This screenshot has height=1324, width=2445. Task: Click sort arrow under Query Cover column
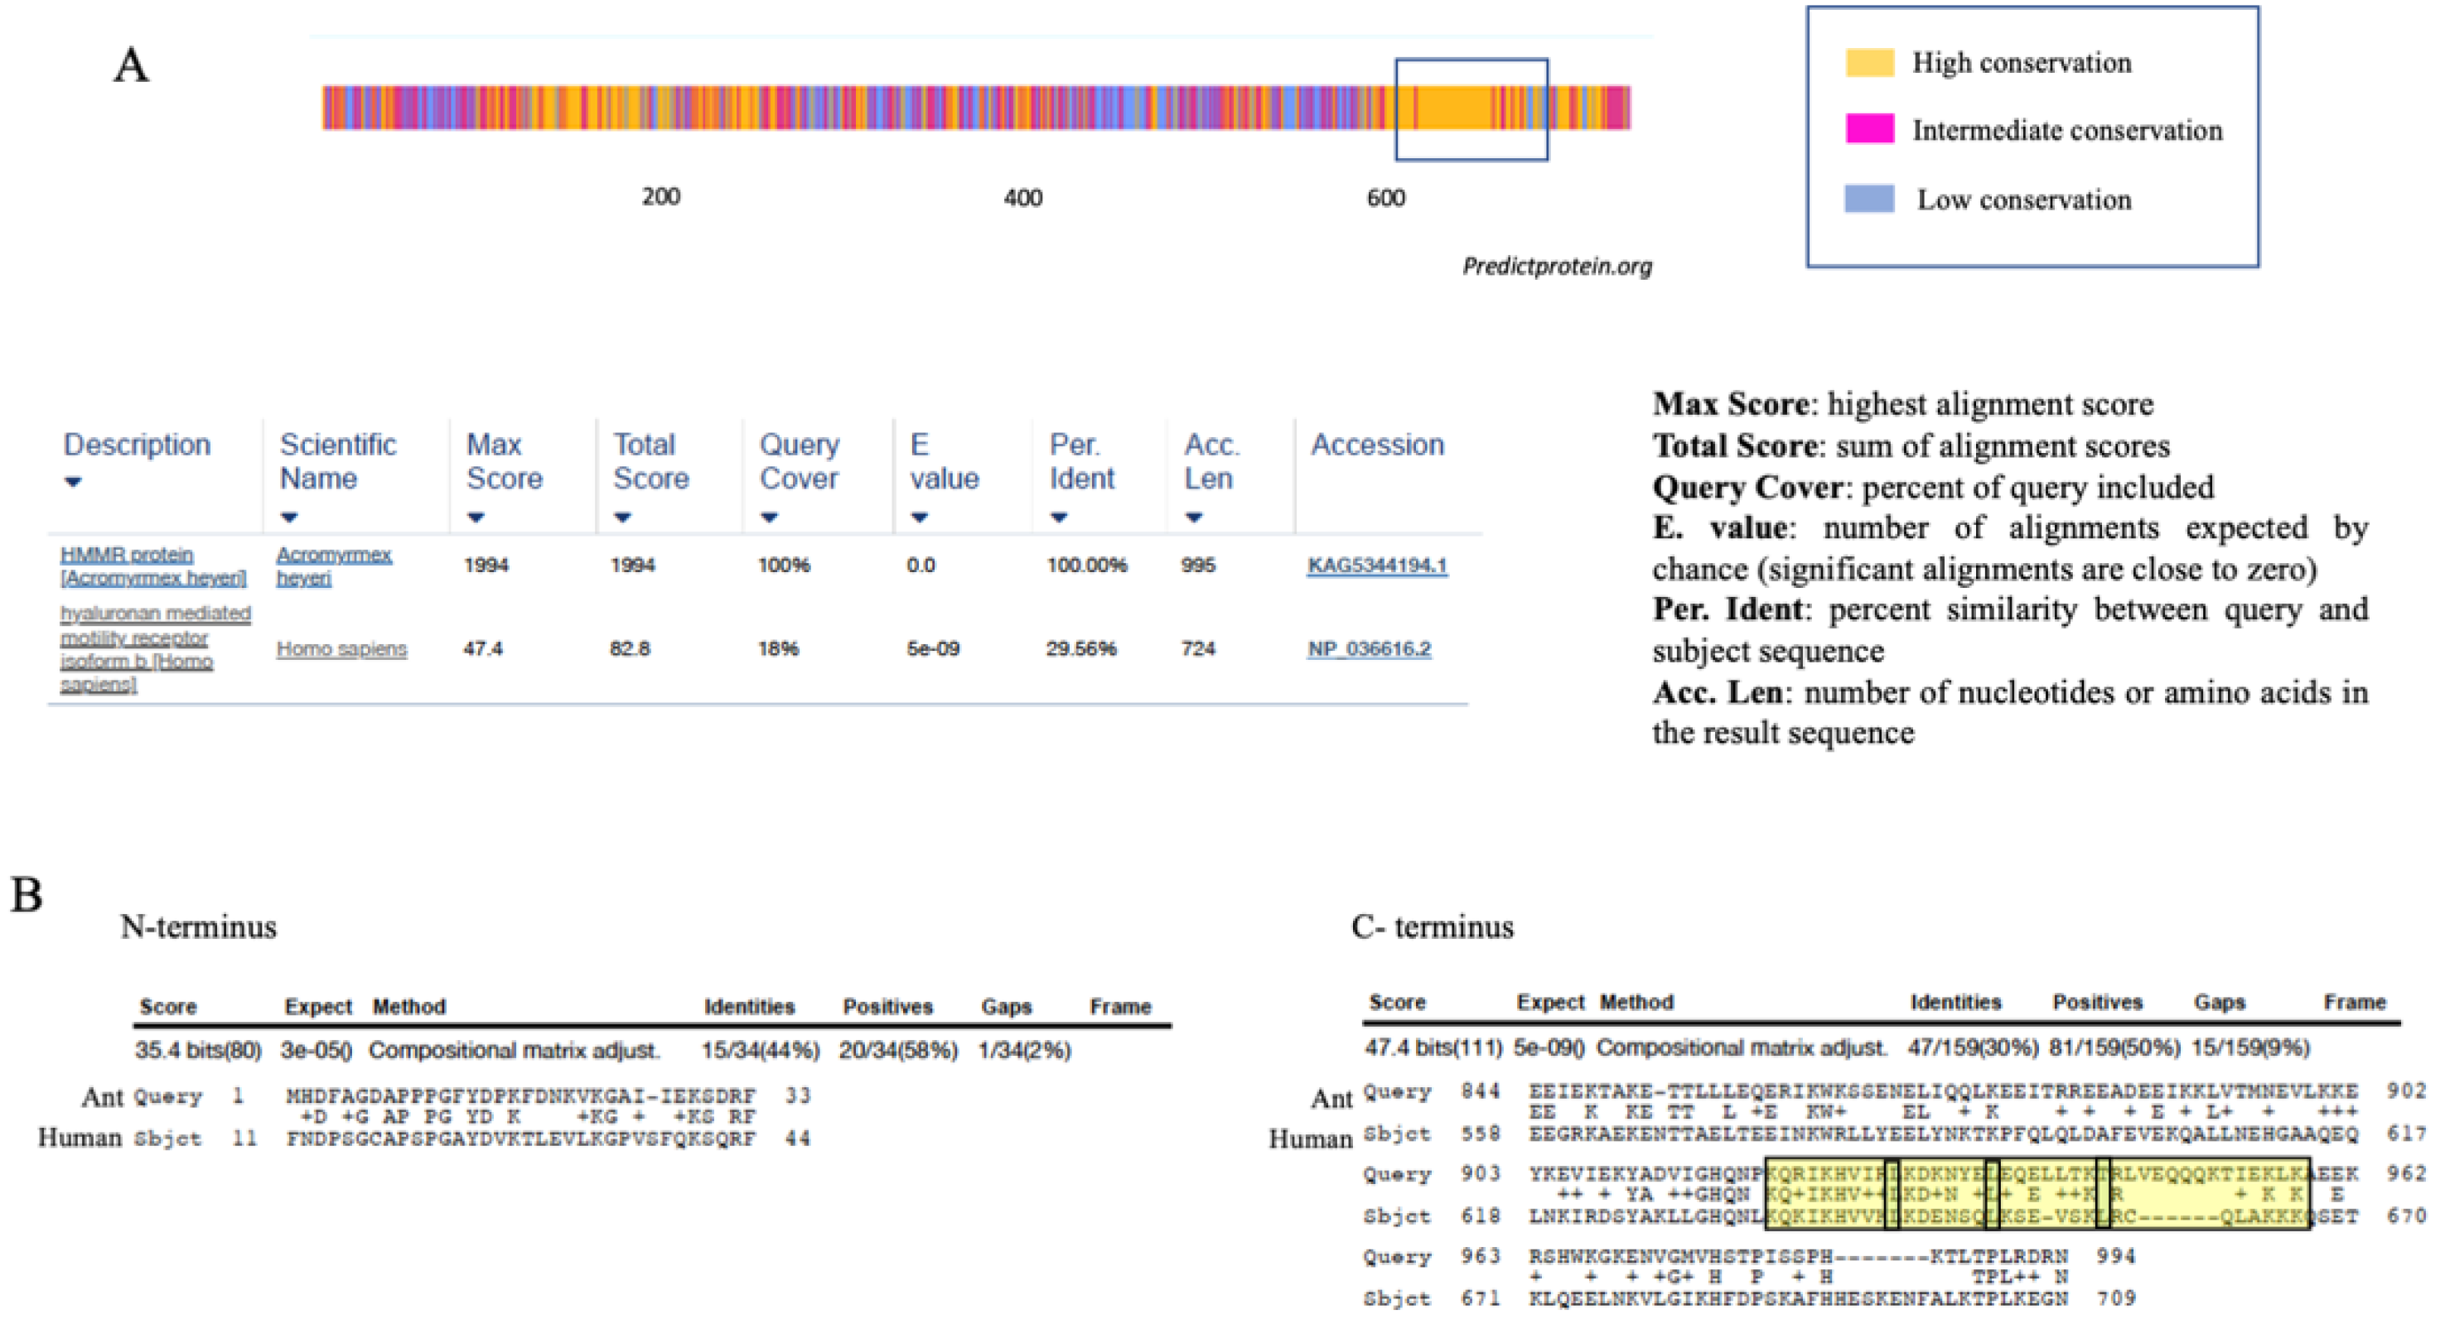770,518
